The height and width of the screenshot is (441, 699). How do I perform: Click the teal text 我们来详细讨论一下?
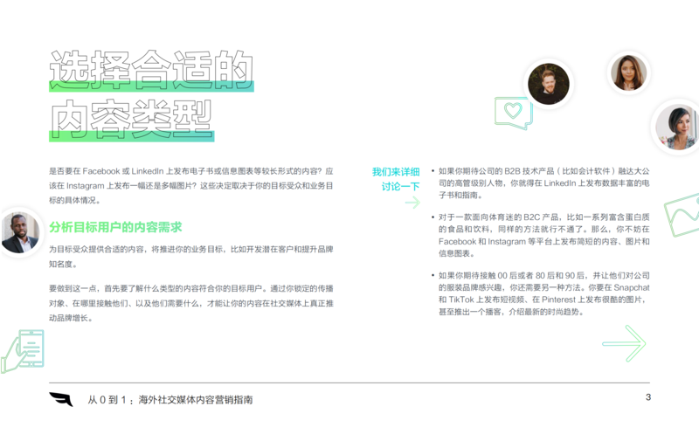396,179
